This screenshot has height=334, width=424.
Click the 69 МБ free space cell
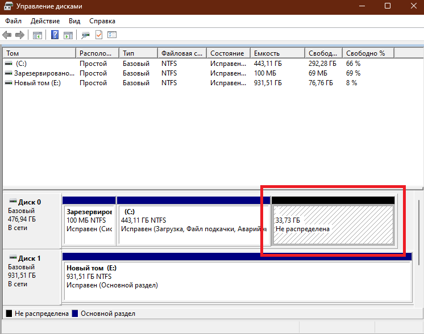coord(318,73)
